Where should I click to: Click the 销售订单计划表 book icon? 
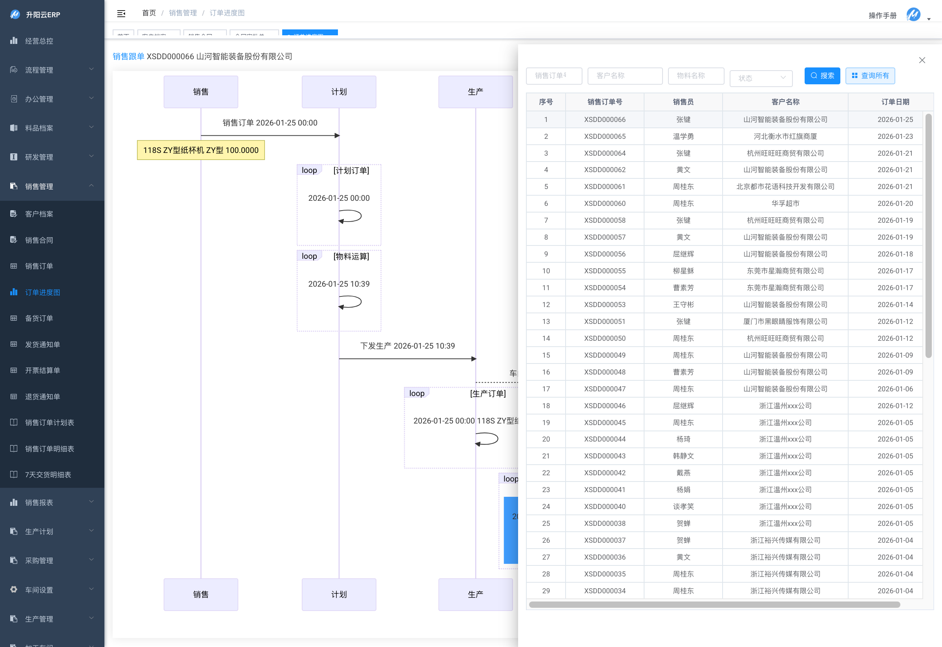(14, 422)
